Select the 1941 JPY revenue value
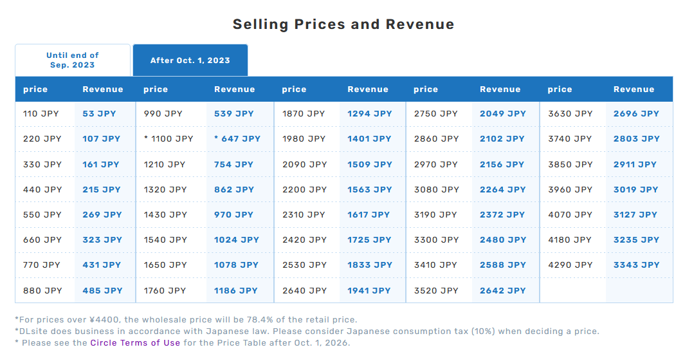The image size is (694, 363). tap(369, 291)
